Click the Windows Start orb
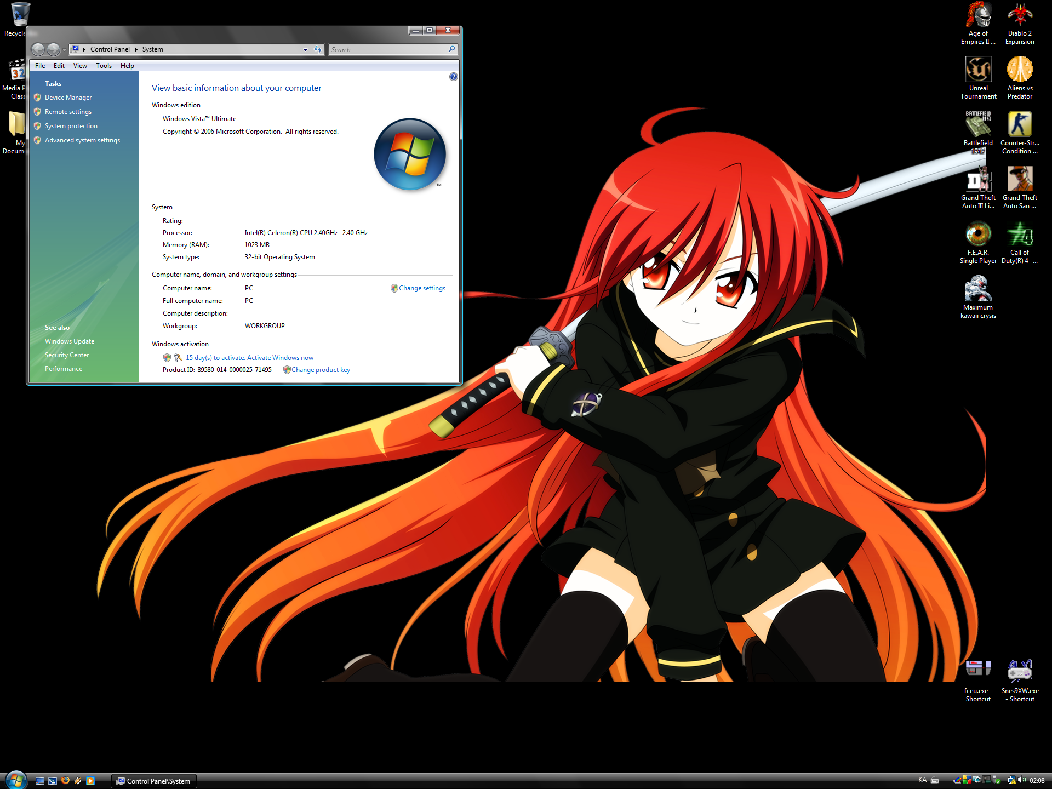The width and height of the screenshot is (1052, 789). click(15, 780)
